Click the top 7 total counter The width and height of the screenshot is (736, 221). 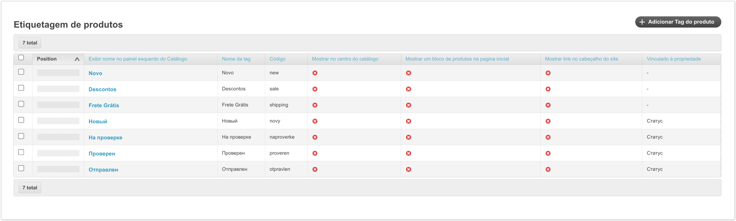pyautogui.click(x=30, y=43)
